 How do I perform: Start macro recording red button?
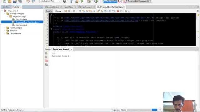click(118, 11)
